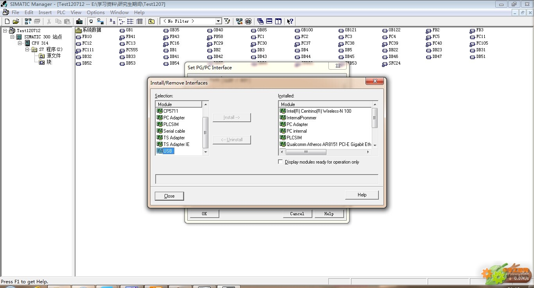Image resolution: width=534 pixels, height=288 pixels.
Task: Click the Tile Horizontally toolbar icon
Action: 269,21
